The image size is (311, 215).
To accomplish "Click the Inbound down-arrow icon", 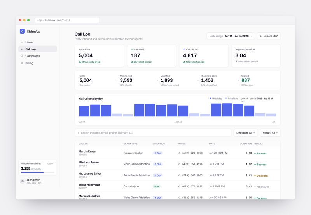I will pos(132,50).
